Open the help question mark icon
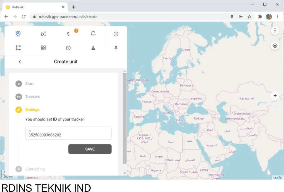This screenshot has width=284, height=192. tap(68, 48)
